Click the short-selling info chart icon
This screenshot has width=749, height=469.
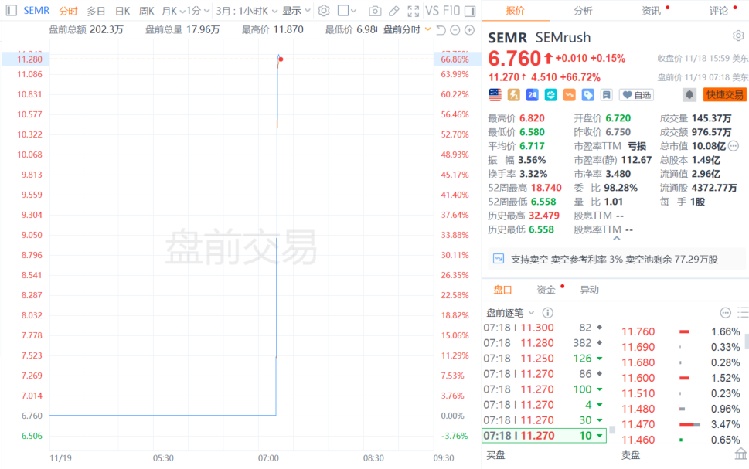pyautogui.click(x=499, y=259)
